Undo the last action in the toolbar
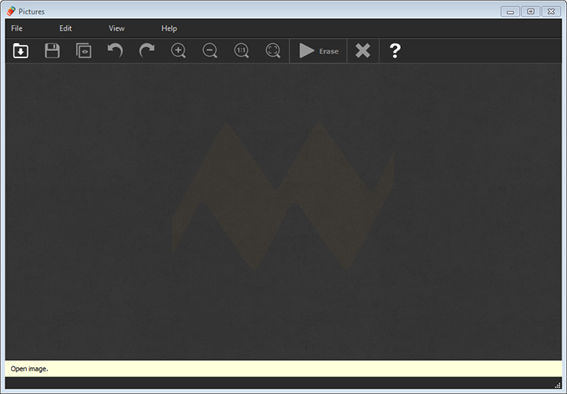 point(115,50)
